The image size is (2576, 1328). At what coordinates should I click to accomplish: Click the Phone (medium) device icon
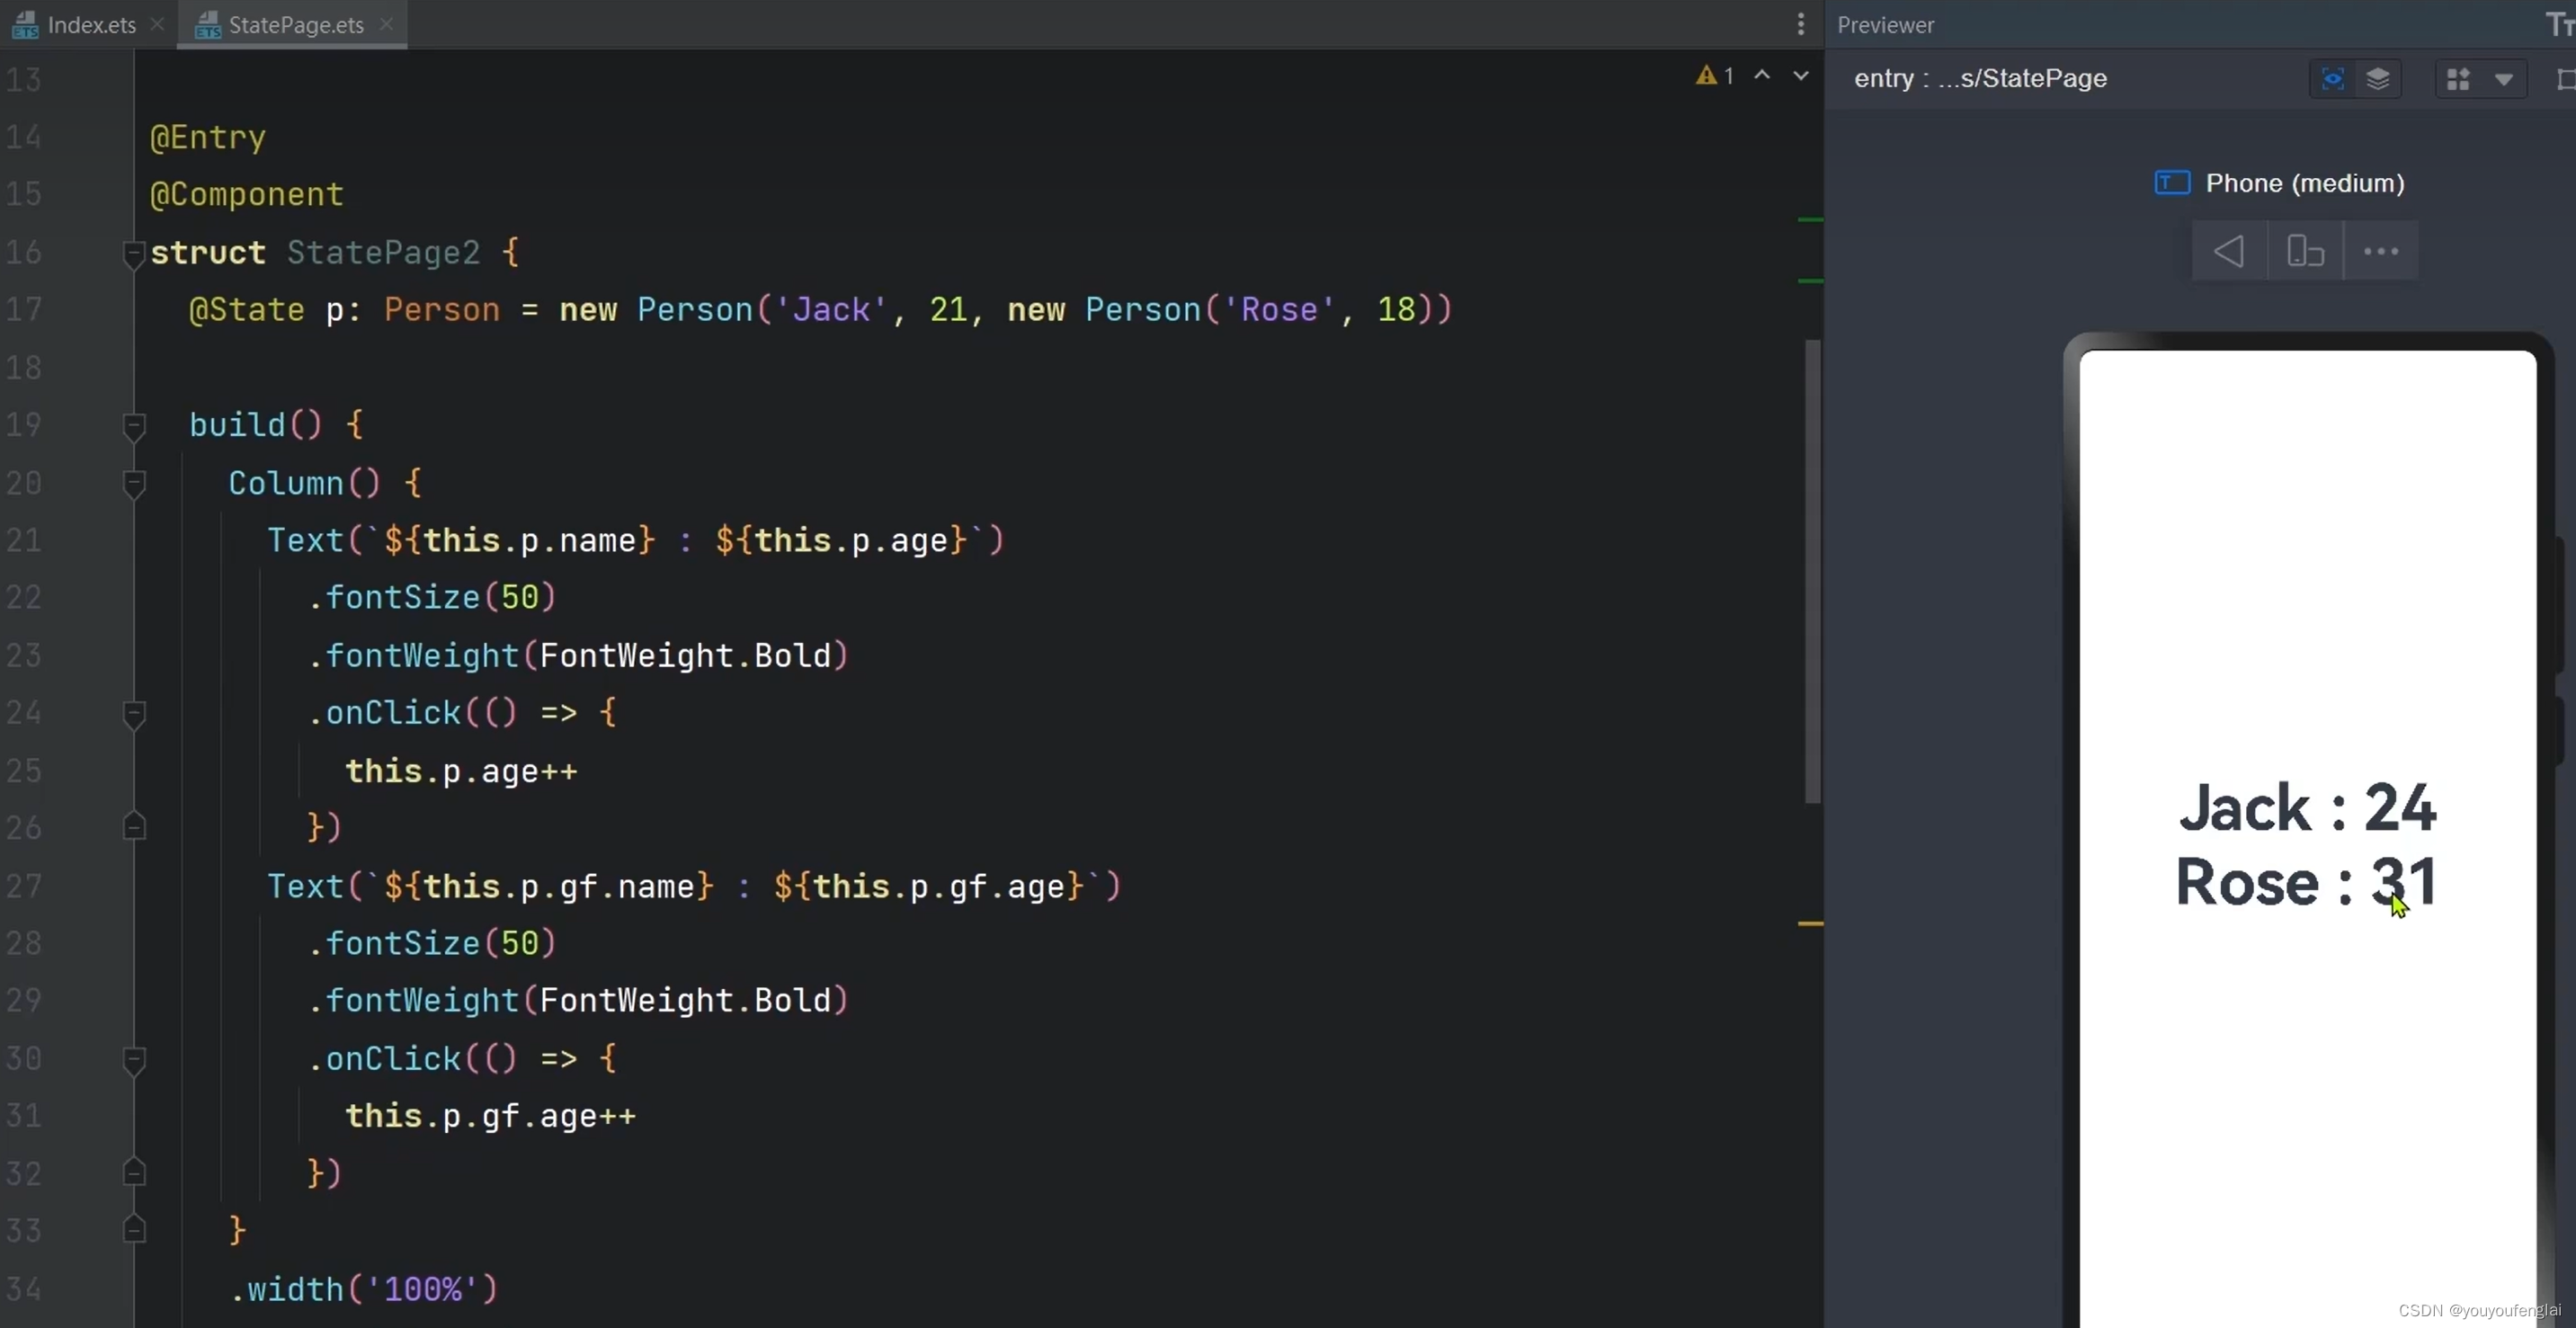(2172, 183)
